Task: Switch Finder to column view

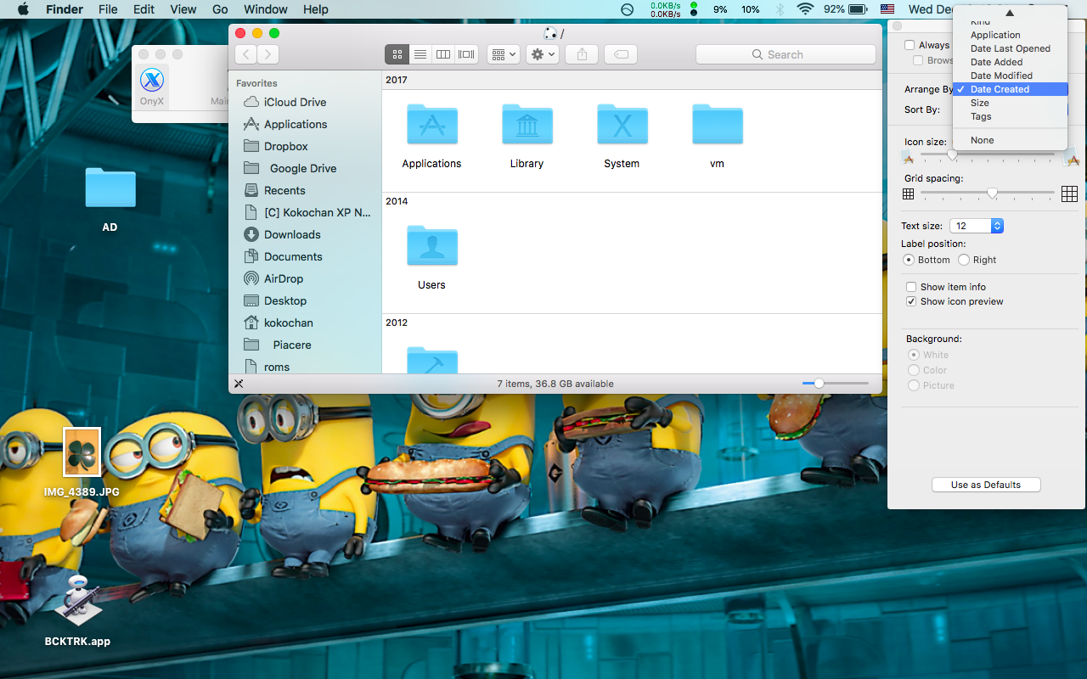Action: (x=443, y=54)
